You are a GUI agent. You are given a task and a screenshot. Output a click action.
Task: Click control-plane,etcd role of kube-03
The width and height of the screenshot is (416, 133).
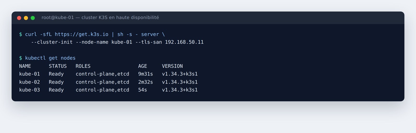point(102,90)
